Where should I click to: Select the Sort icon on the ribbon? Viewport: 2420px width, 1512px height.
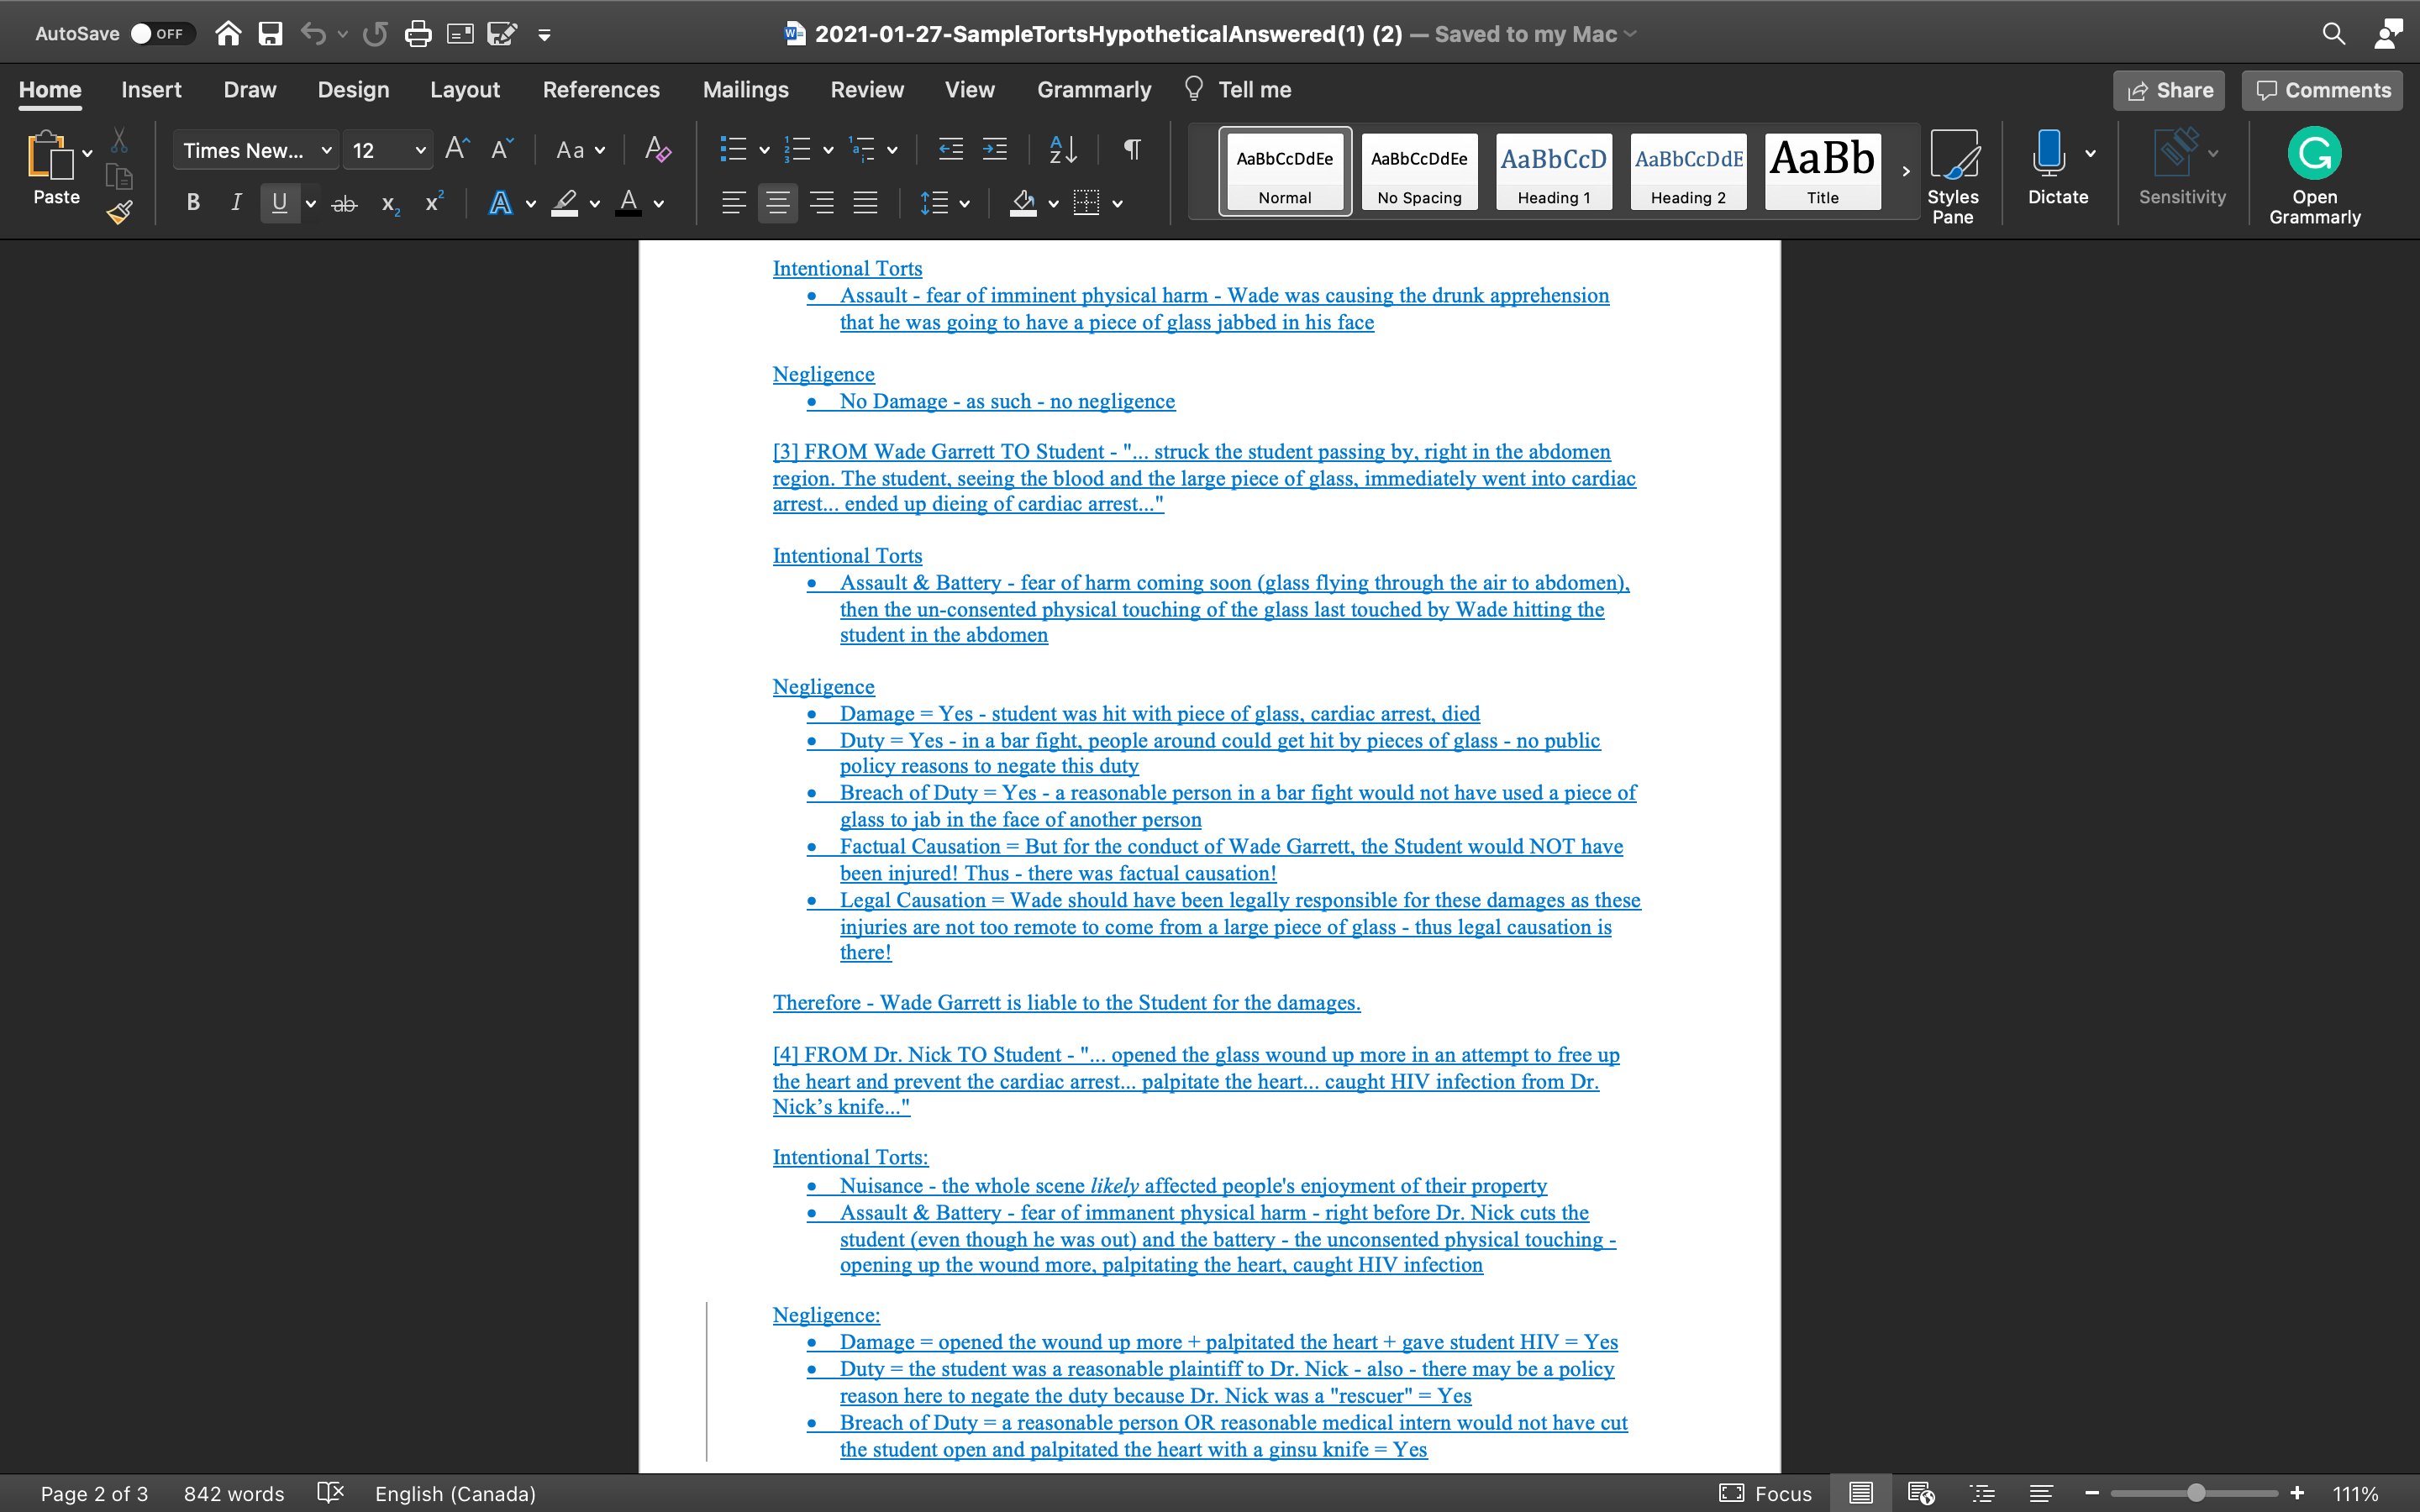1062,149
